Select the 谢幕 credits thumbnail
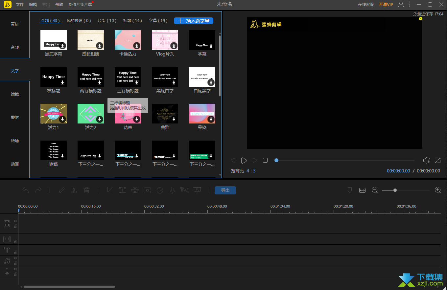 [x=54, y=150]
